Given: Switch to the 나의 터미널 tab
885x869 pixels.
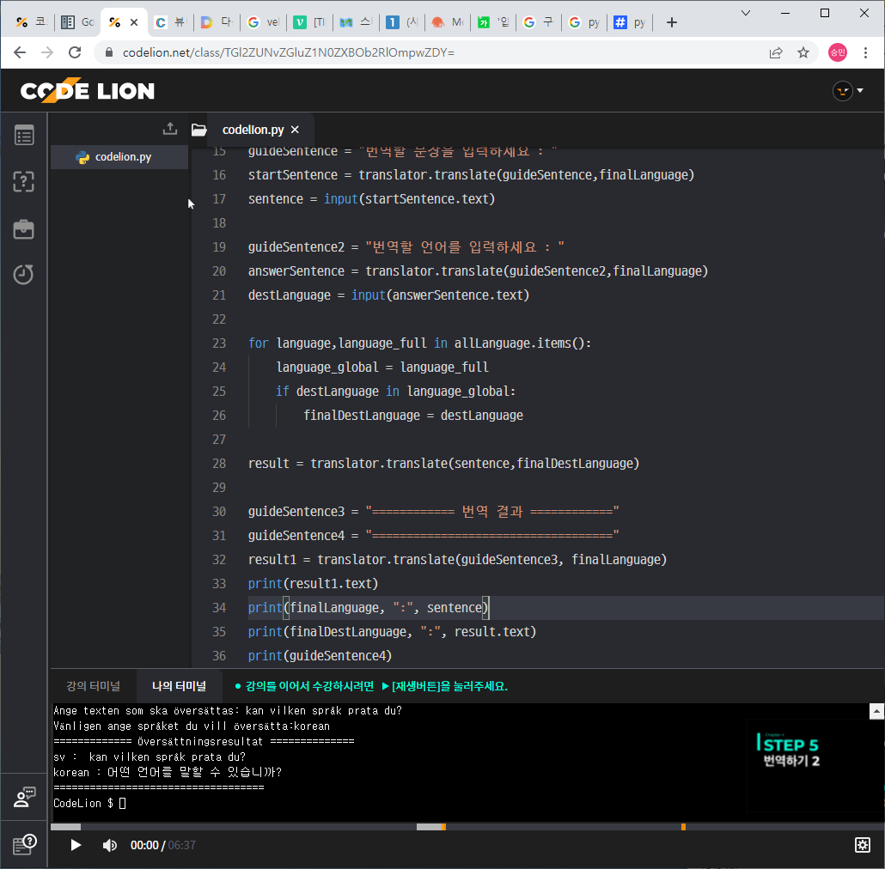Looking at the screenshot, I should coord(179,686).
